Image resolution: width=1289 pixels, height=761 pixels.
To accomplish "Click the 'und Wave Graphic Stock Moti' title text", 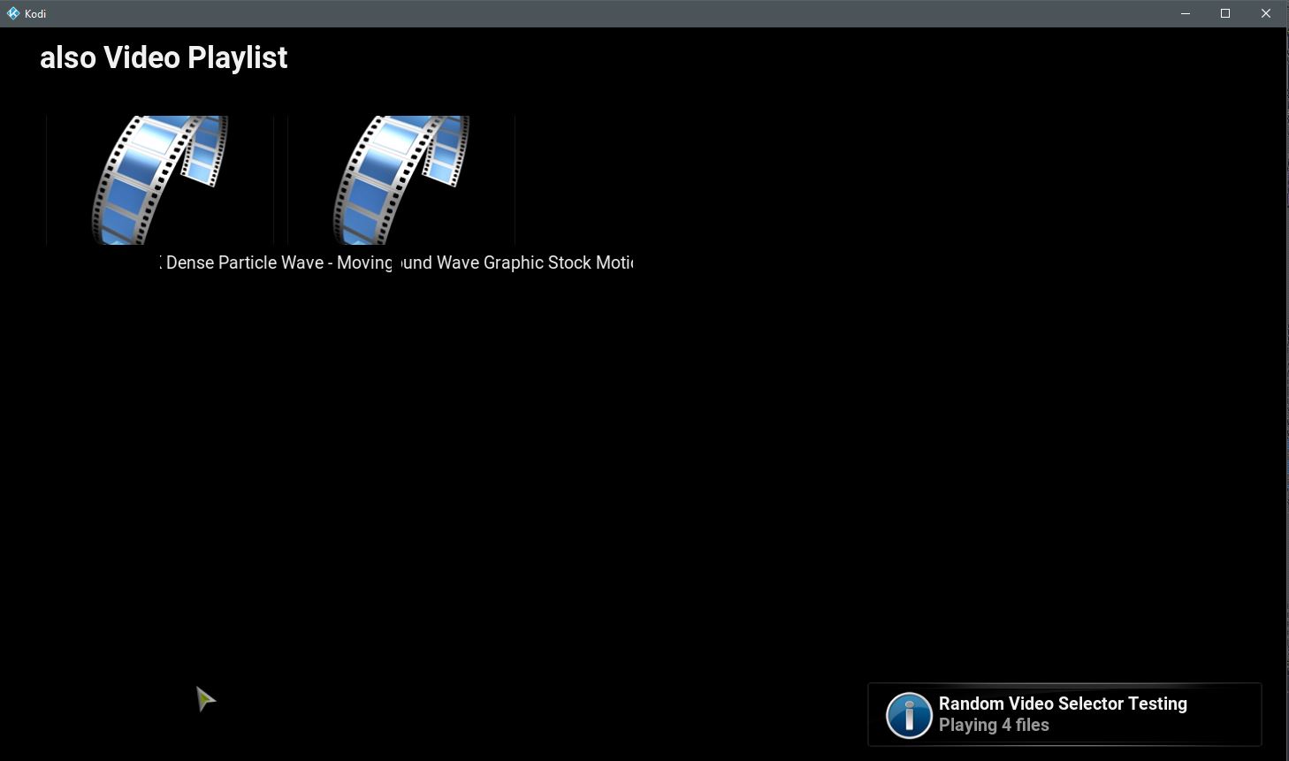I will 517,263.
